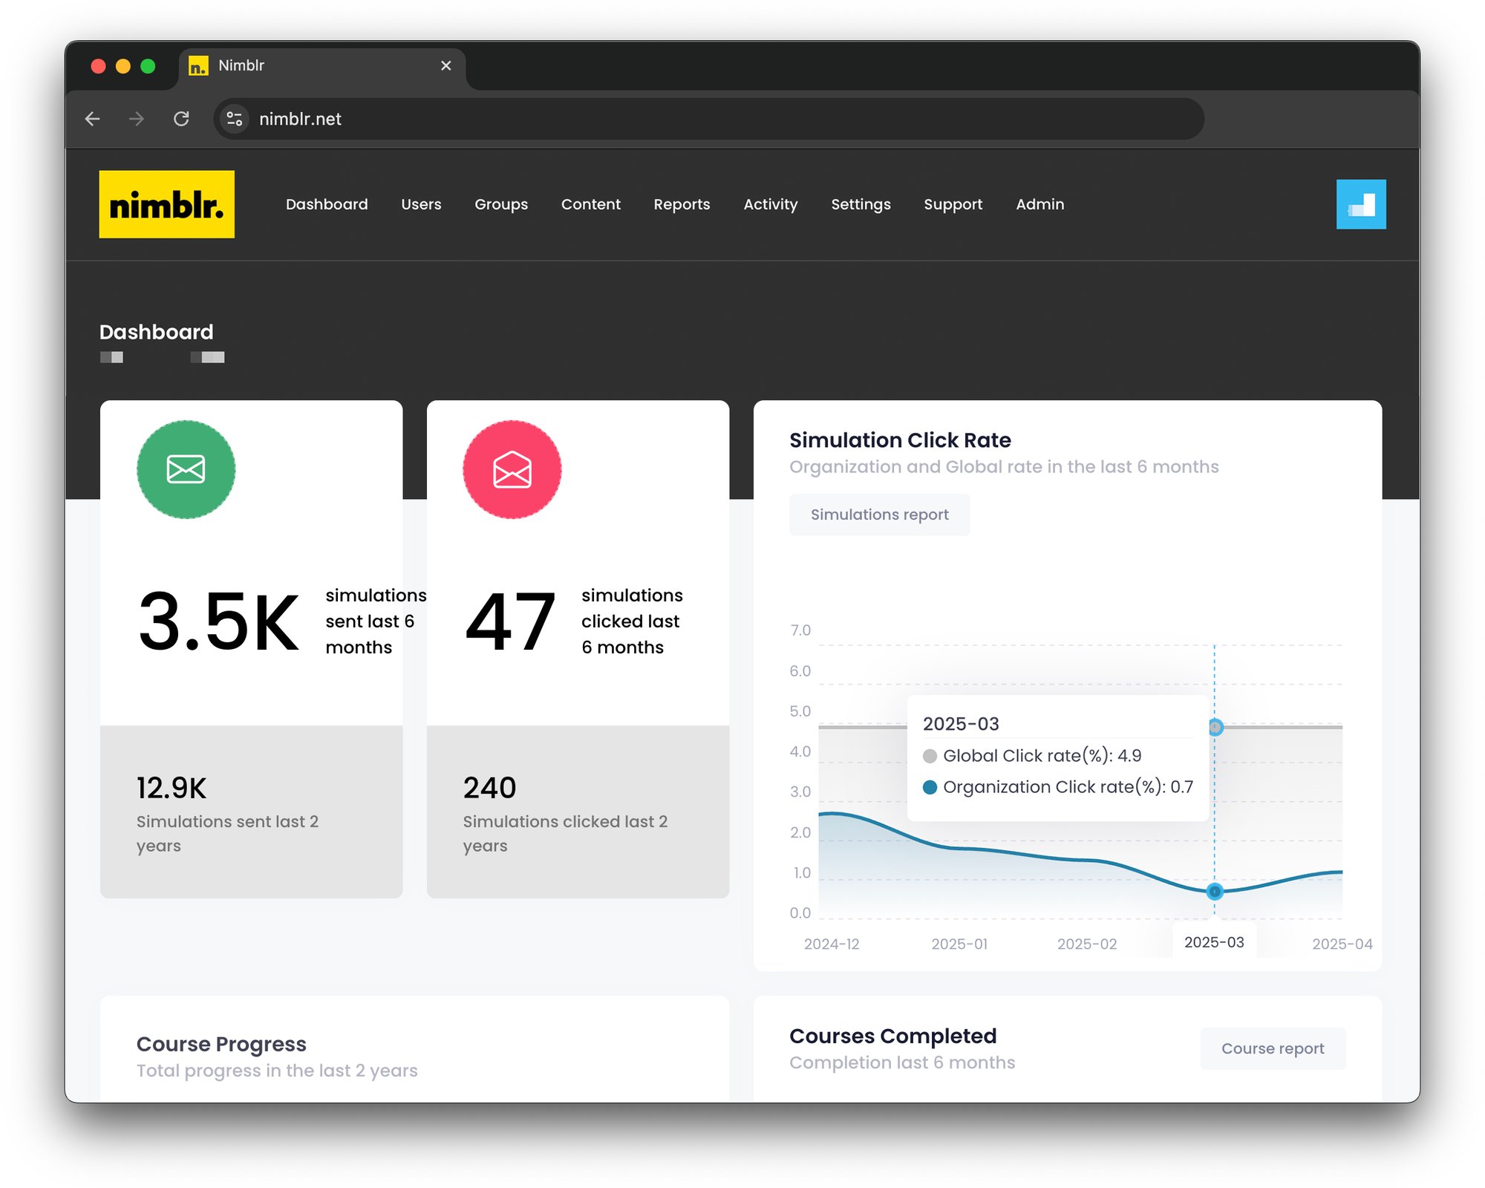The image size is (1485, 1188).
Task: Click the browser reload icon
Action: pos(181,119)
